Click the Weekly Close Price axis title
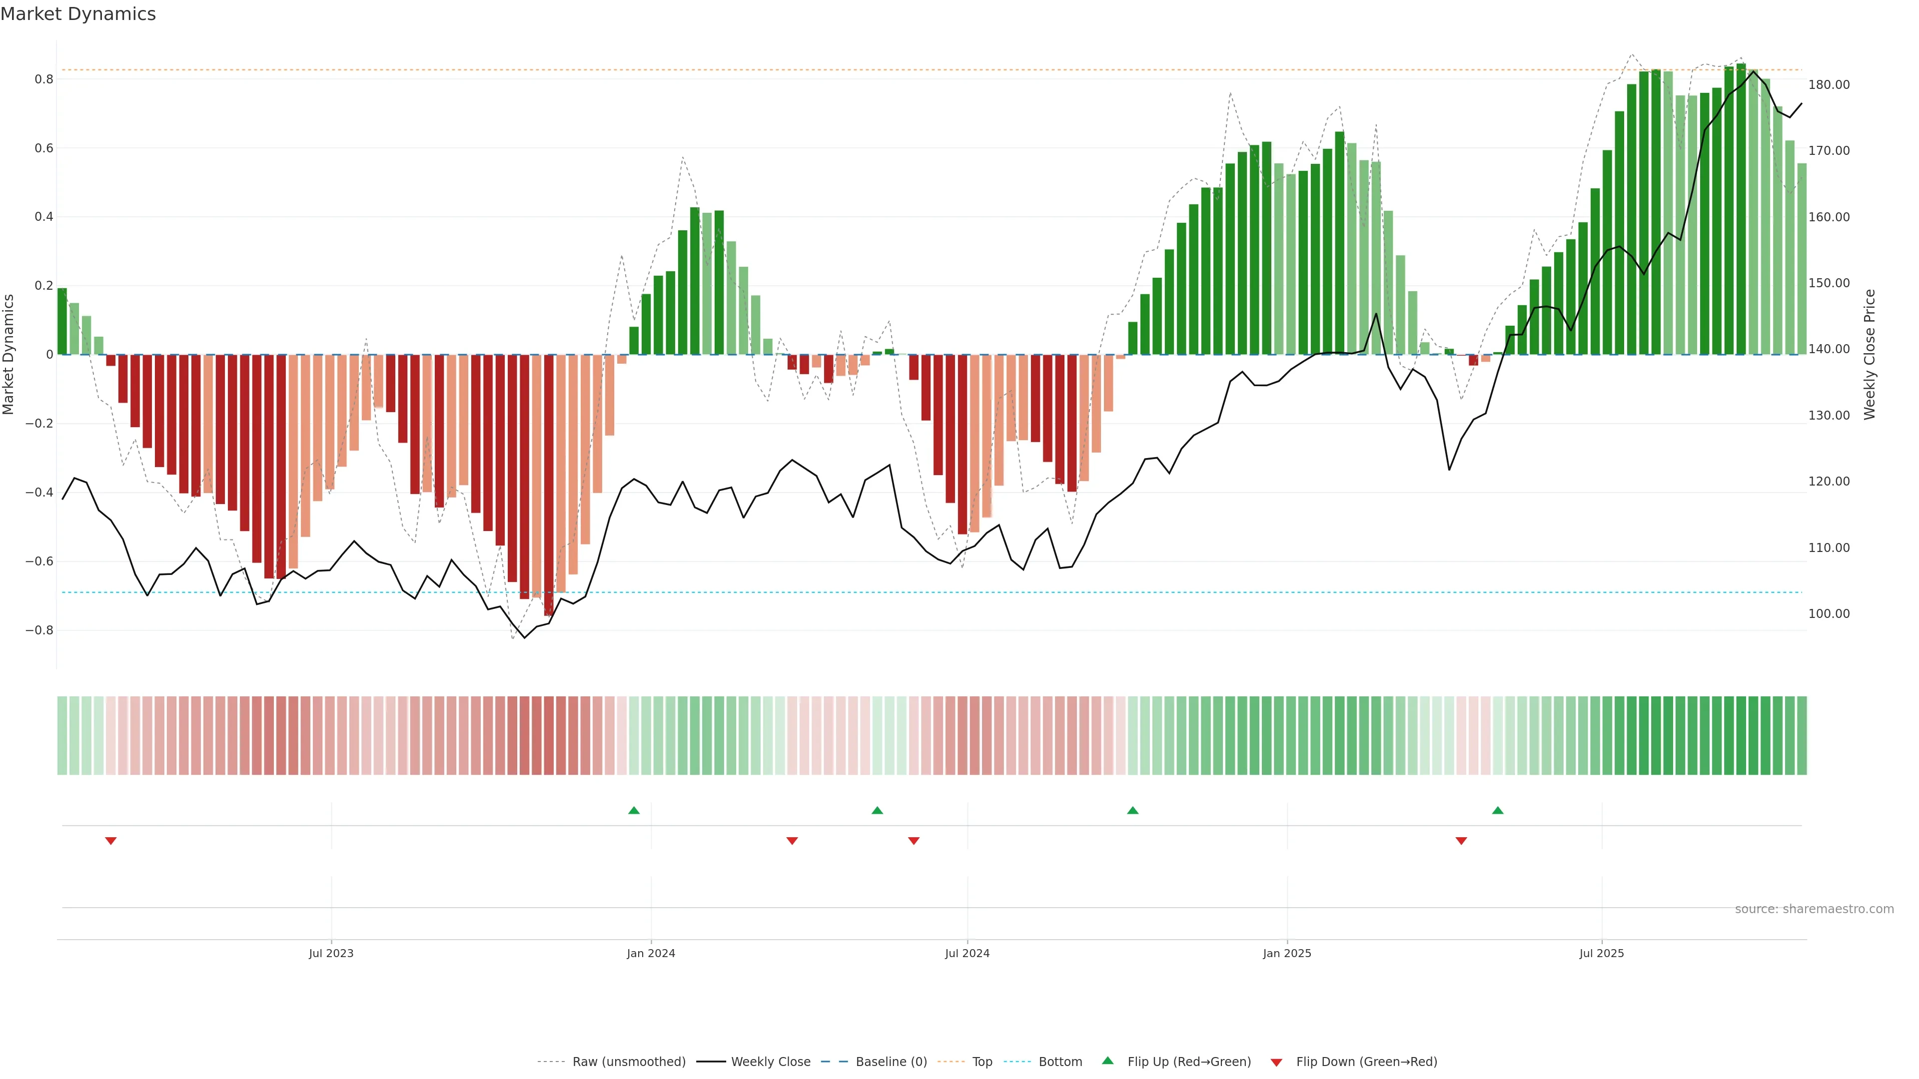 [1870, 355]
